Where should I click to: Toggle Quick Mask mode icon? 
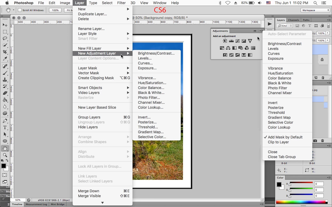click(5, 175)
